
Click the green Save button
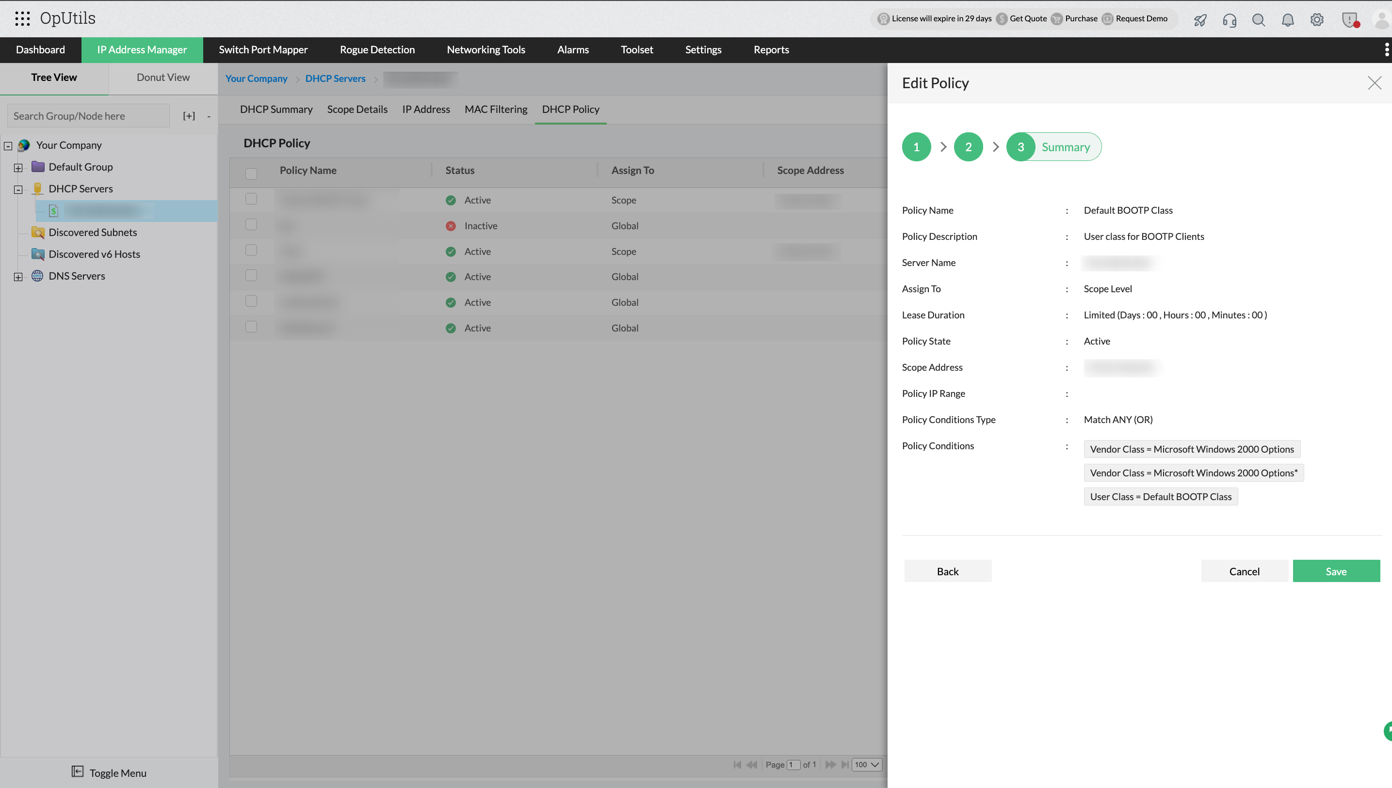pos(1336,571)
